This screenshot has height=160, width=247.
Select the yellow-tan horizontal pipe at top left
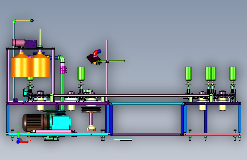click(23, 20)
